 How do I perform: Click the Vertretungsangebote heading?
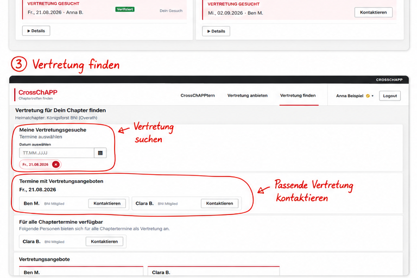point(45,259)
